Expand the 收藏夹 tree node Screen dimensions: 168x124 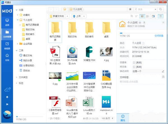(18, 15)
